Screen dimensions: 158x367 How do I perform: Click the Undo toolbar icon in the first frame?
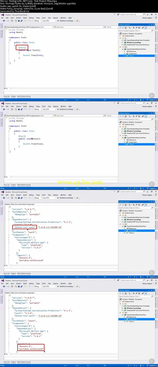(25, 21)
